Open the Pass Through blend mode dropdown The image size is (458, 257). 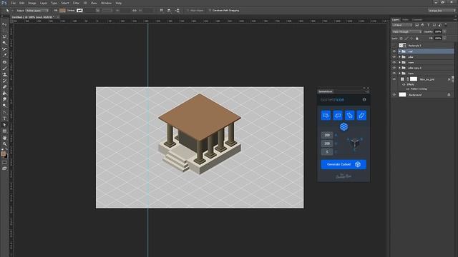pos(406,31)
